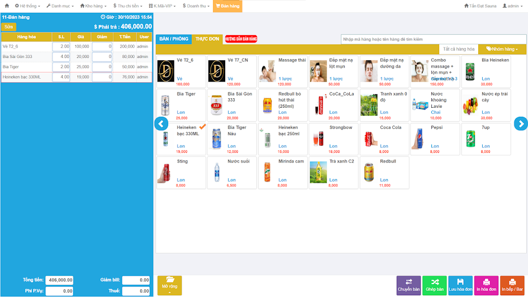Add CoCa_CoLa item to order
This screenshot has width=528, height=297.
pos(334,106)
